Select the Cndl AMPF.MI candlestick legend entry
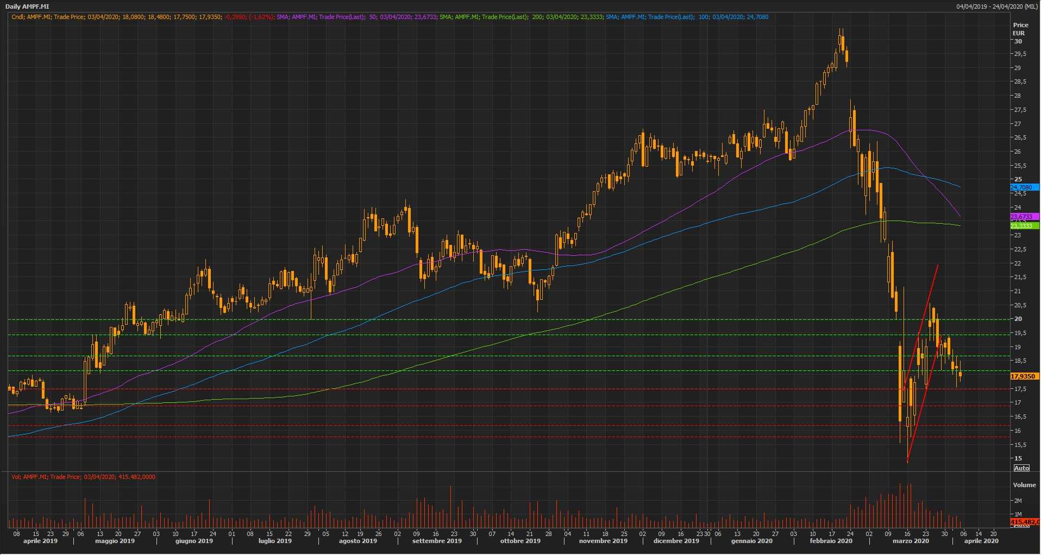 (142, 17)
